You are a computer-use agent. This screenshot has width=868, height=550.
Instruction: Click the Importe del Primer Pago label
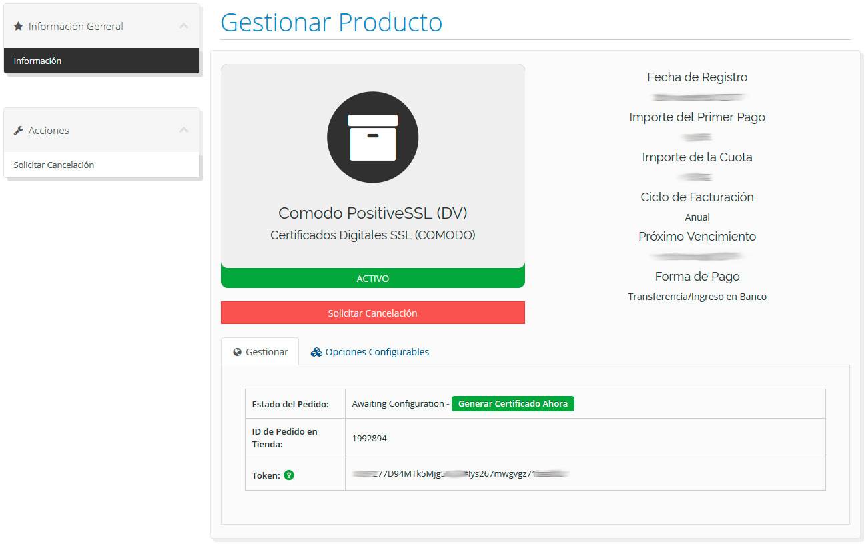click(697, 117)
